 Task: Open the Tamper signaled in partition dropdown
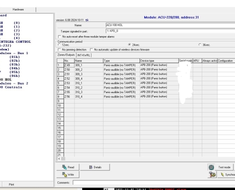pos(170,31)
